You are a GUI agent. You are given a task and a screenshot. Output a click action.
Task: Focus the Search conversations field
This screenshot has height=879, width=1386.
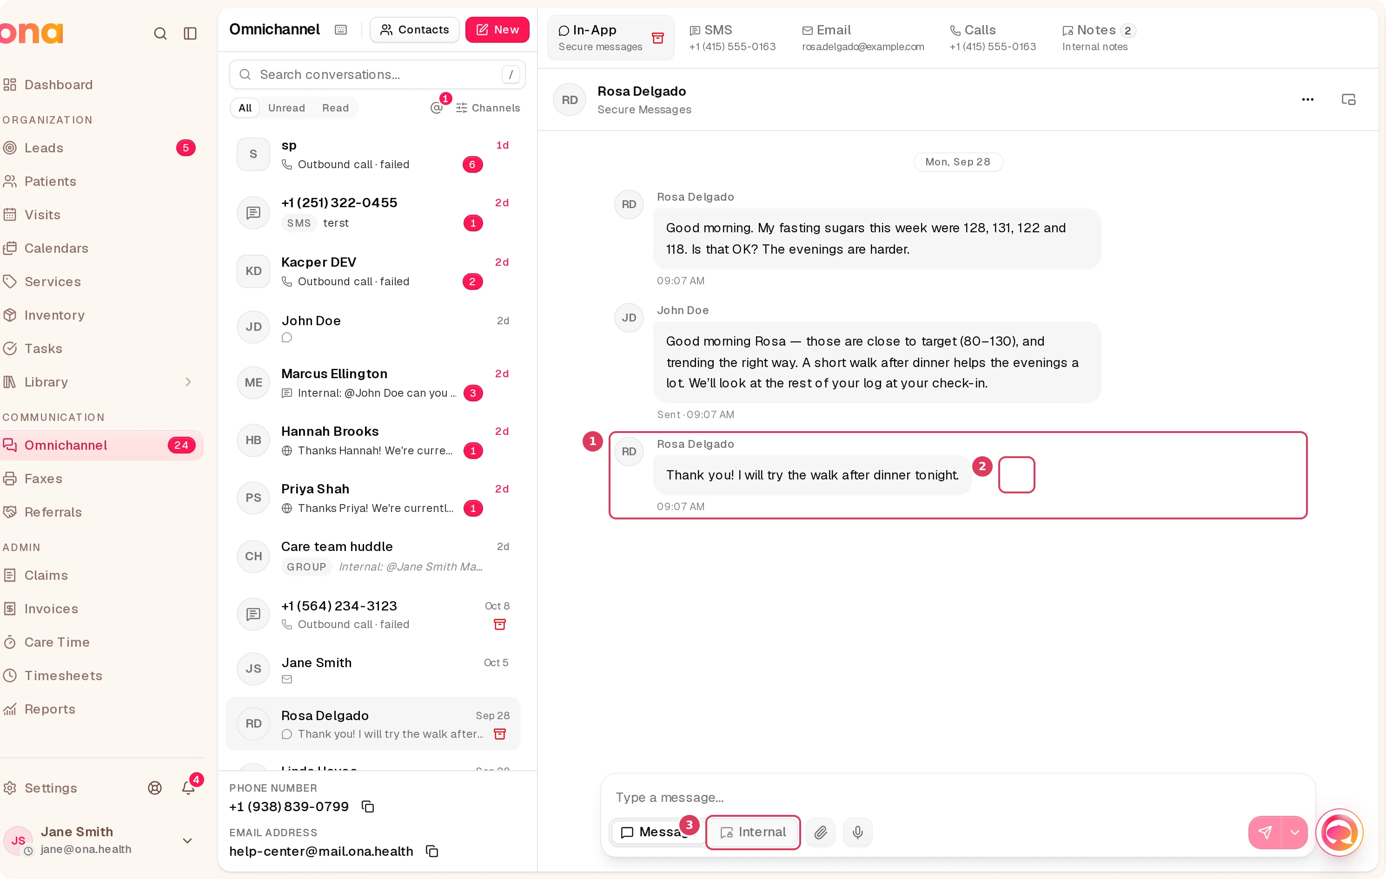click(x=377, y=74)
